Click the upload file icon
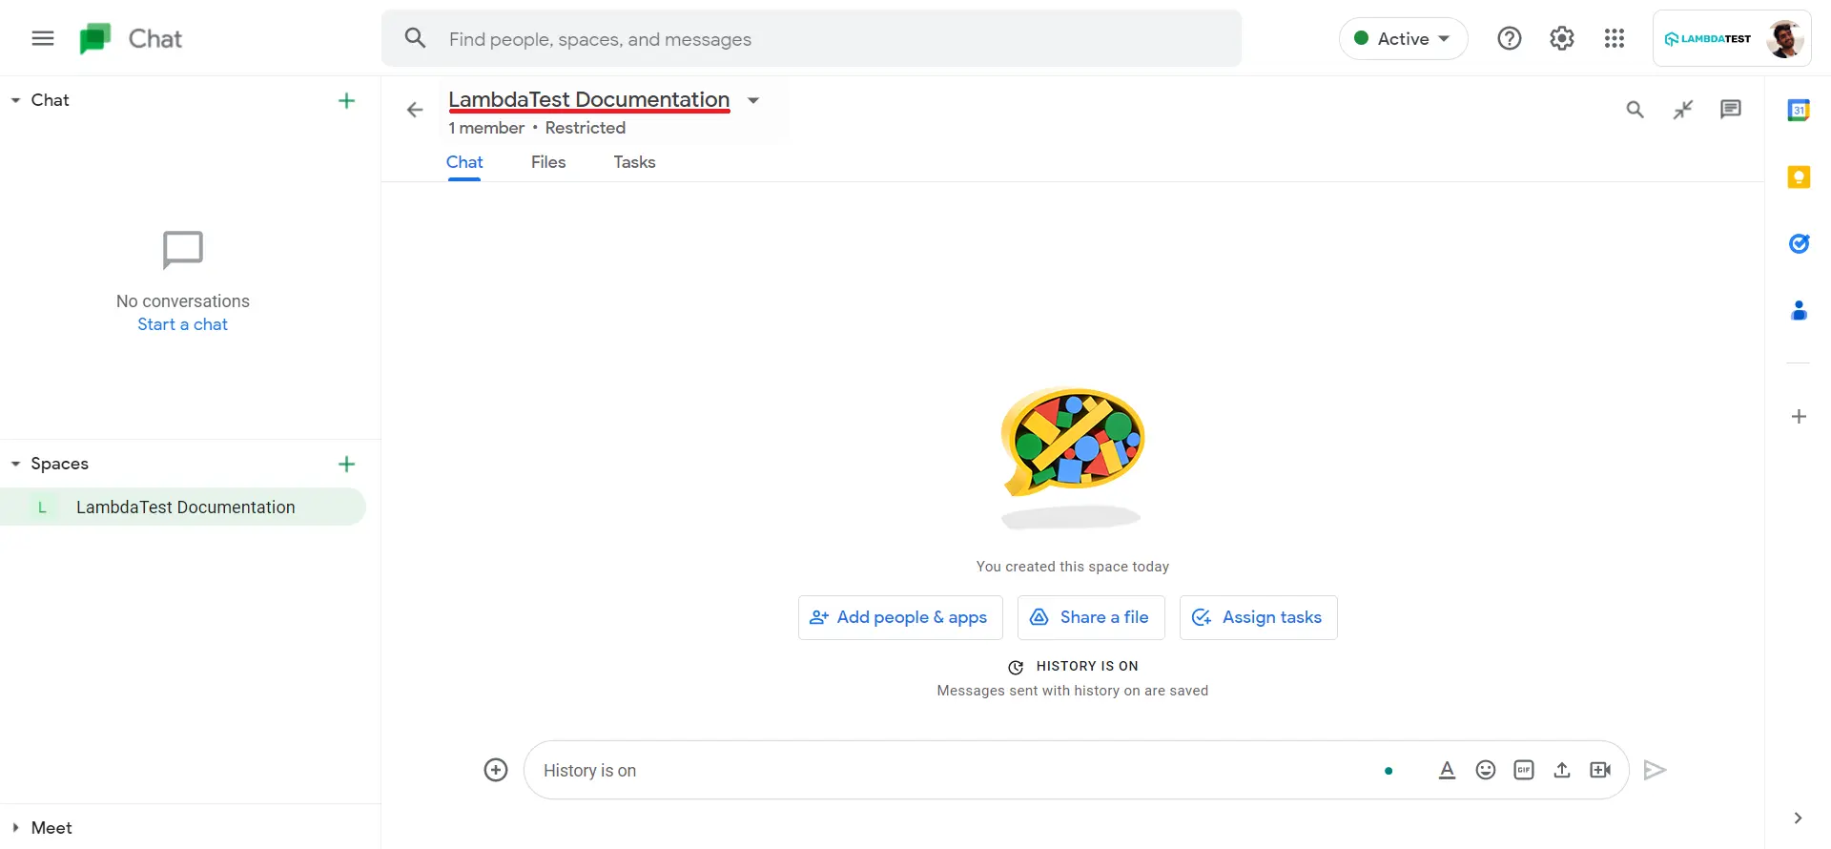This screenshot has height=849, width=1831. (x=1561, y=770)
